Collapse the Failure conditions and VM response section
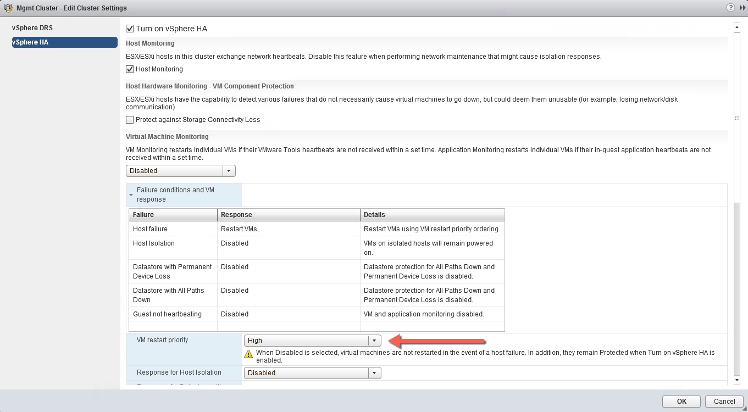 (x=131, y=194)
